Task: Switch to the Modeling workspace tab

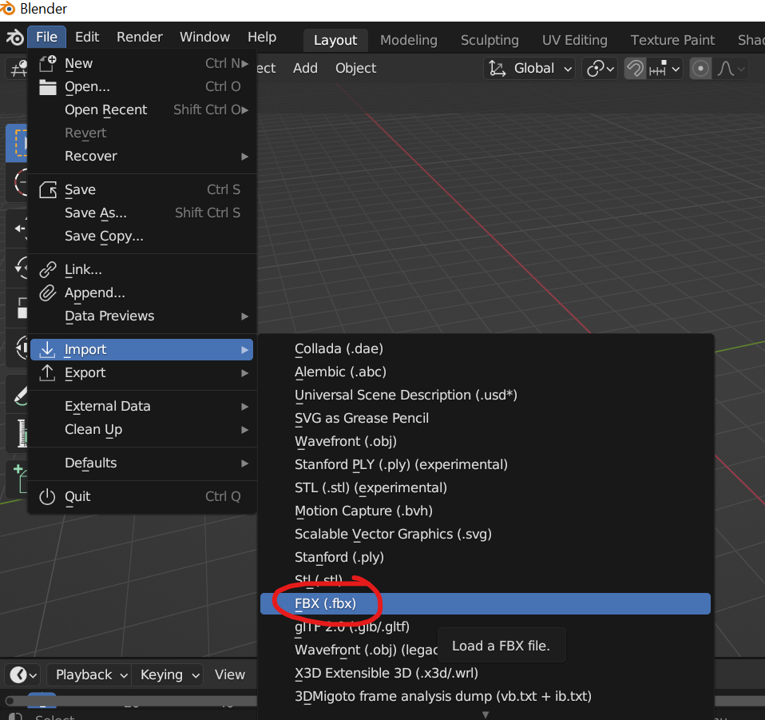Action: (x=409, y=40)
